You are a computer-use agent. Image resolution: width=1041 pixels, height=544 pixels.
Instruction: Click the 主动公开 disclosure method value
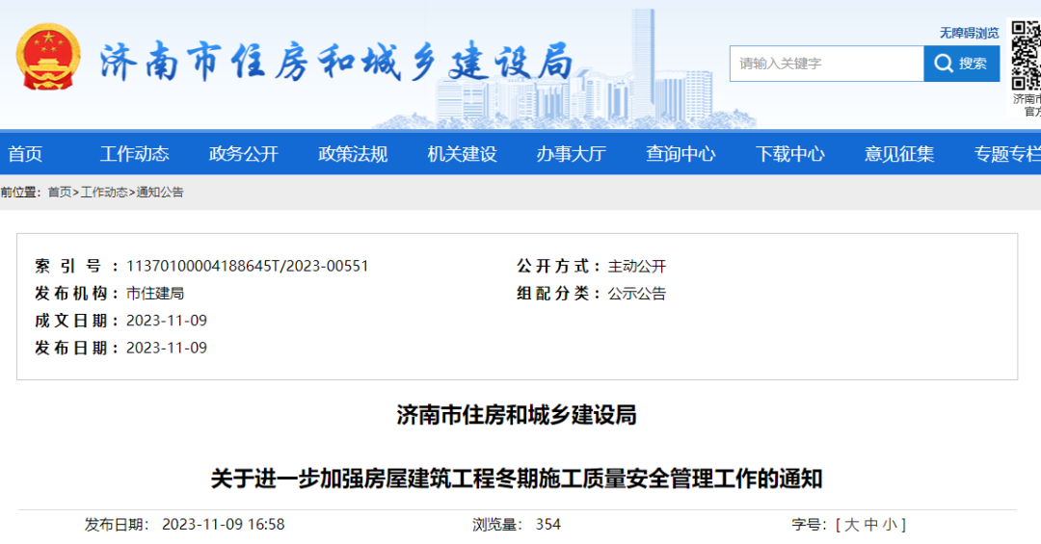pyautogui.click(x=637, y=266)
